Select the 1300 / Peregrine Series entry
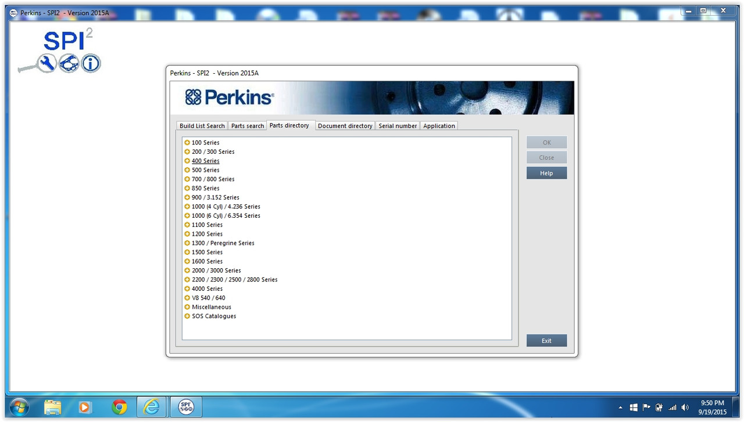Screen dimensions: 744x422 click(223, 243)
